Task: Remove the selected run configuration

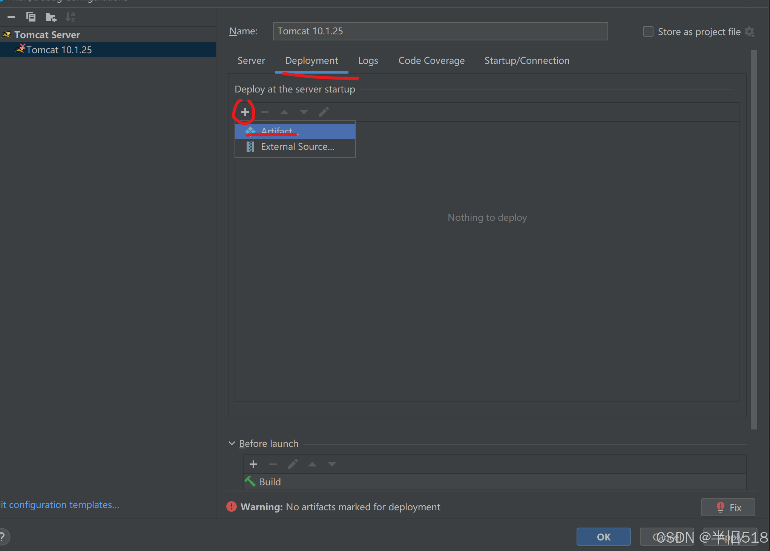Action: point(11,17)
